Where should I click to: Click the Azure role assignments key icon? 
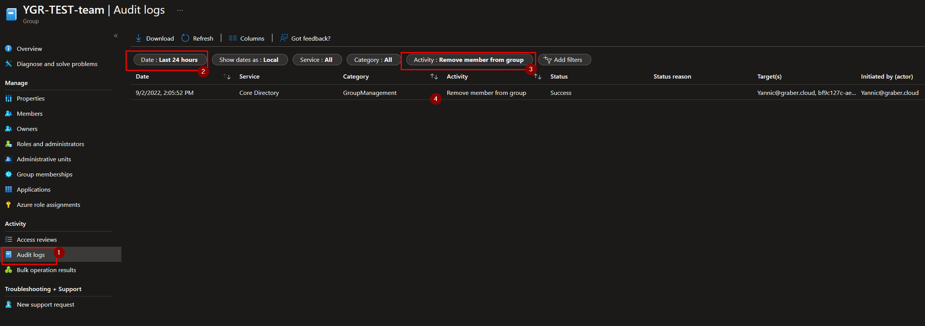[x=8, y=205]
